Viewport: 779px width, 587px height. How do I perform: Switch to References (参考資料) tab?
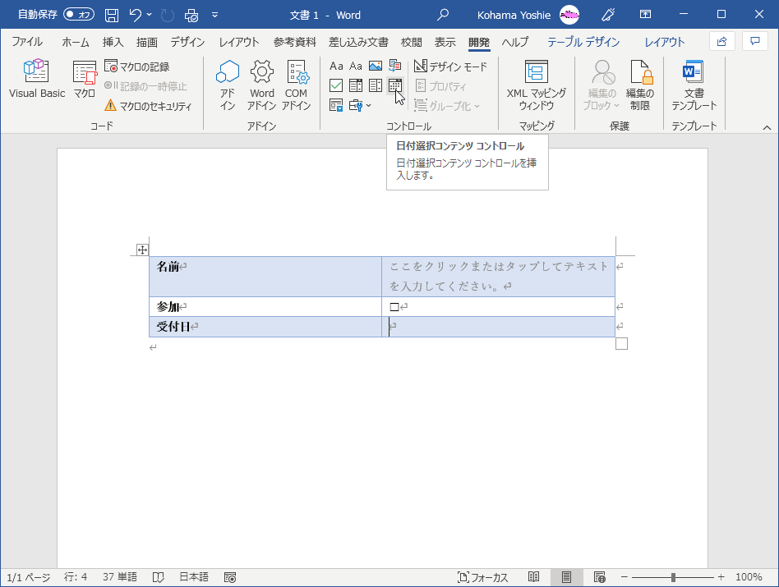pos(295,42)
